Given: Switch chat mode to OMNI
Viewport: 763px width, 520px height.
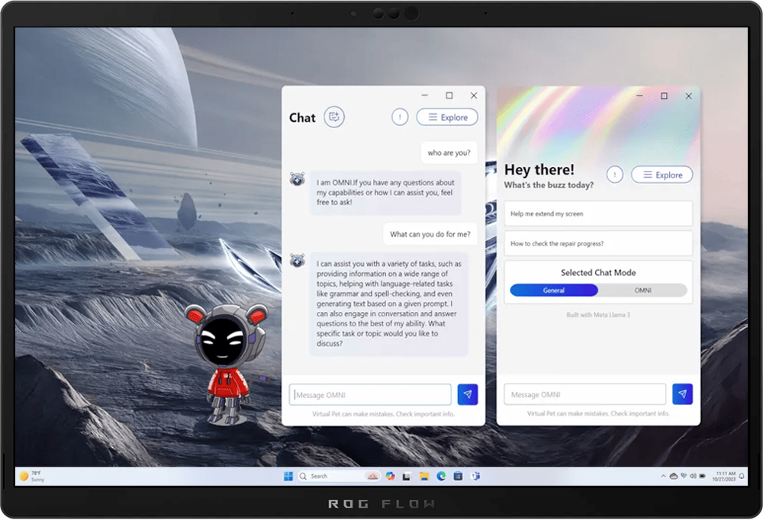Looking at the screenshot, I should pos(642,290).
